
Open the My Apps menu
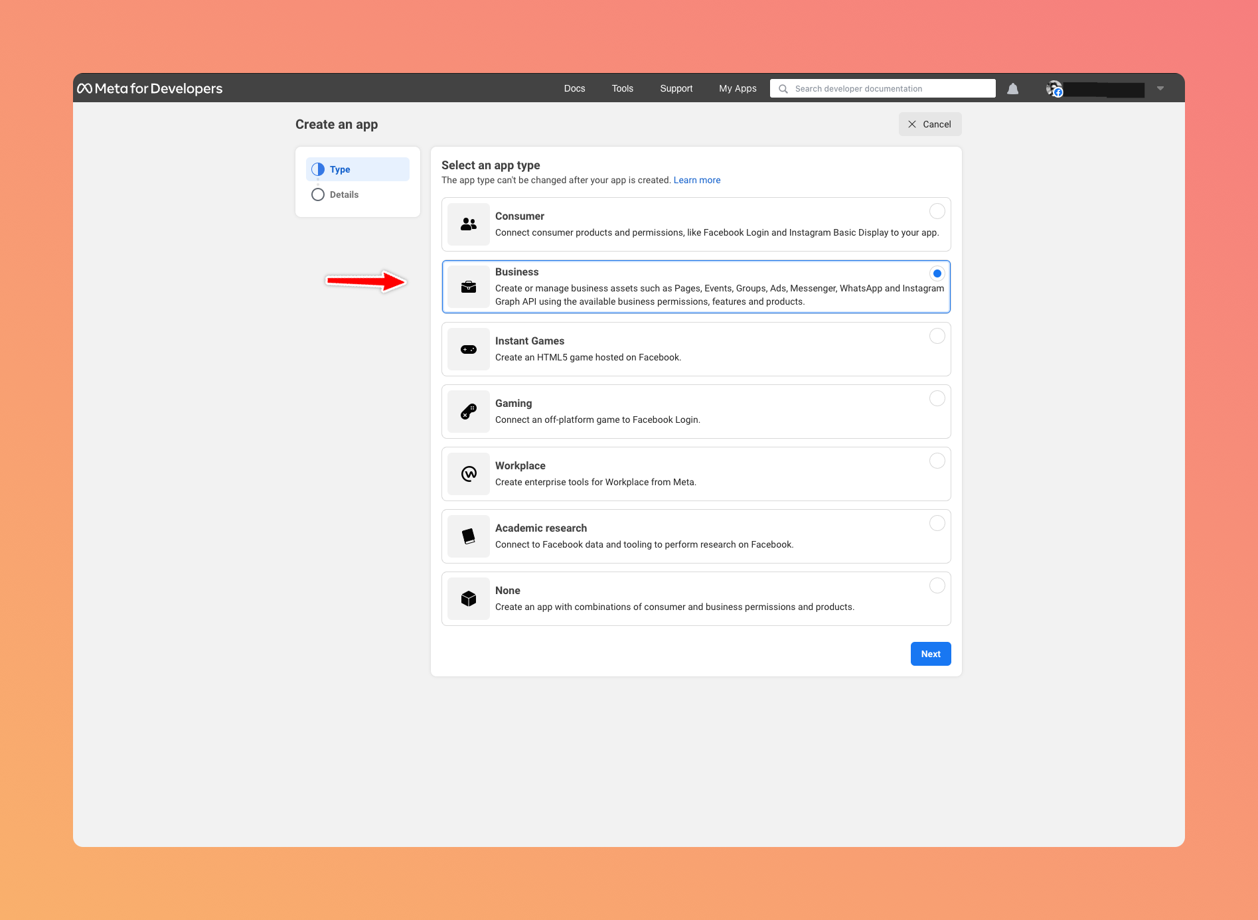[x=738, y=88]
